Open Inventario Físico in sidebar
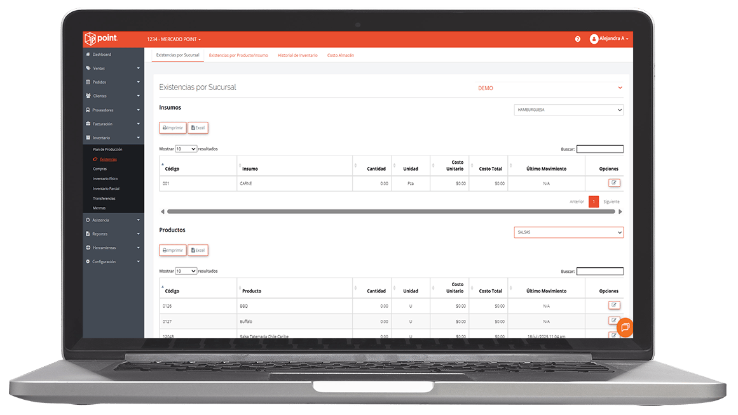The height and width of the screenshot is (415, 738). [106, 179]
